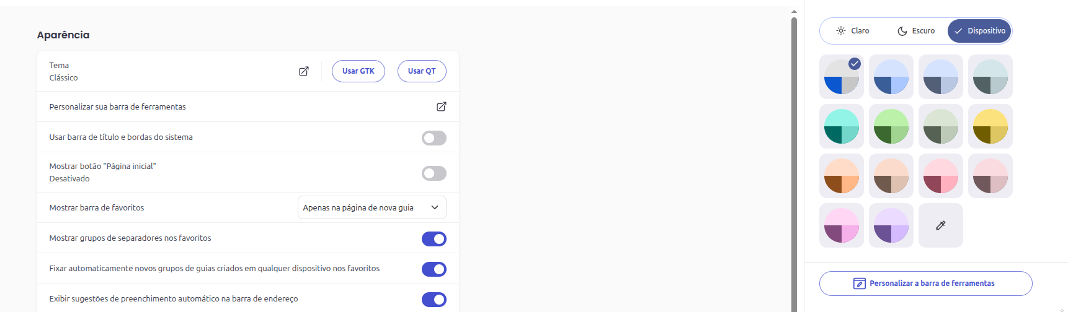Click the sun icon for Claro mode
This screenshot has height=312, width=1068.
841,31
